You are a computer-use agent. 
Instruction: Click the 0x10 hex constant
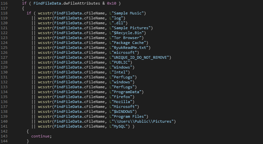[113, 3]
